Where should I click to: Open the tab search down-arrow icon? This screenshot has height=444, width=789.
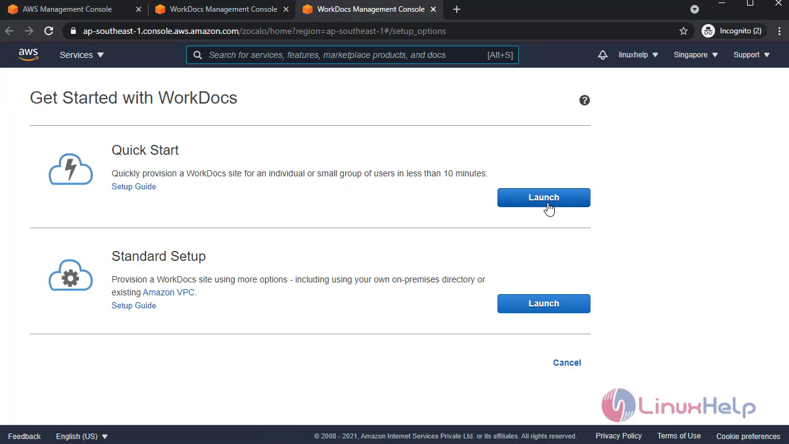point(695,9)
